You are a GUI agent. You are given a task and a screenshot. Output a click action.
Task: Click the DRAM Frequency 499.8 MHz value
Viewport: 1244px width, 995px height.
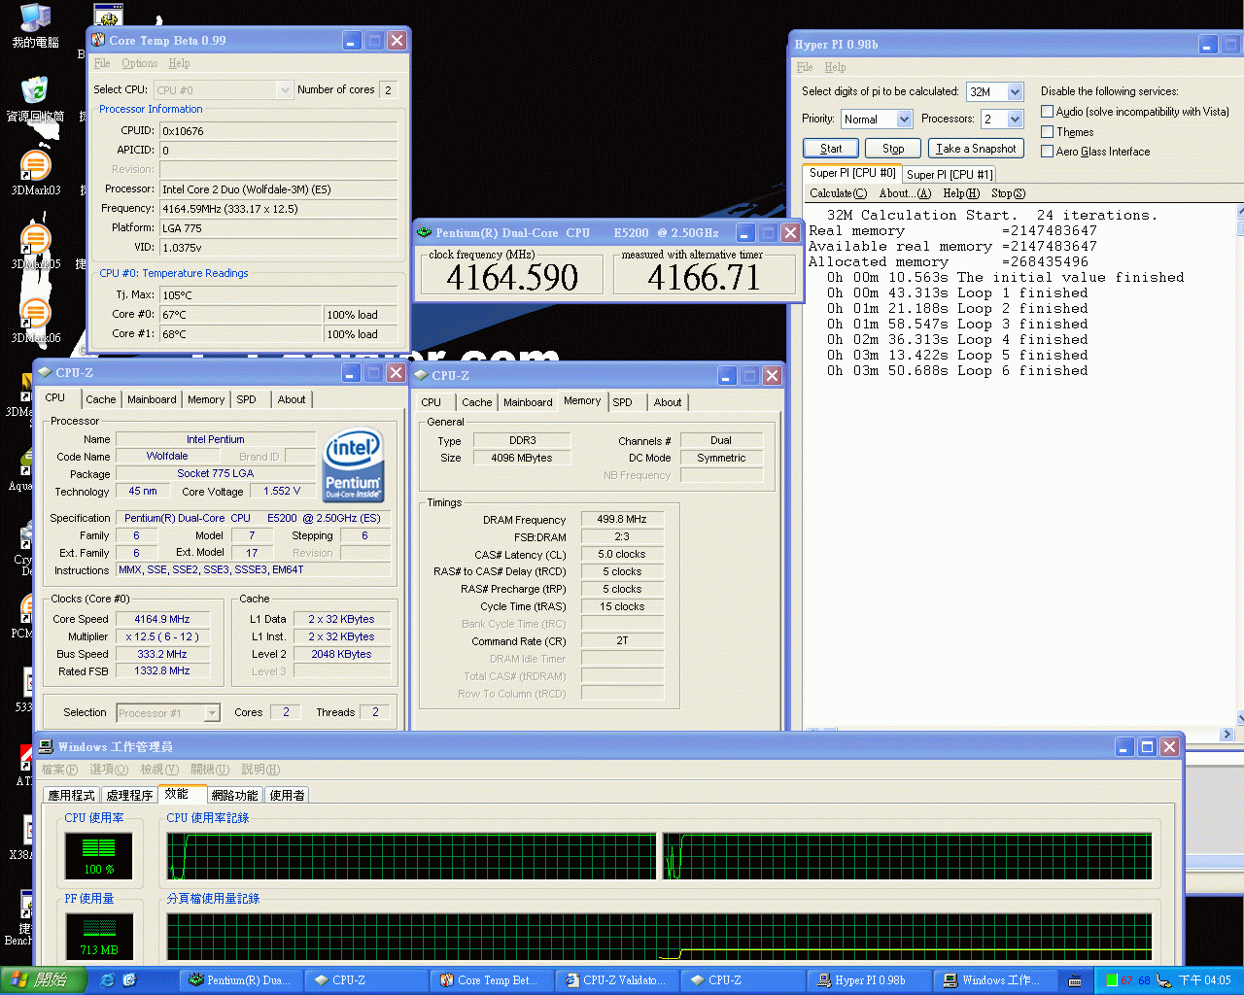tap(622, 520)
